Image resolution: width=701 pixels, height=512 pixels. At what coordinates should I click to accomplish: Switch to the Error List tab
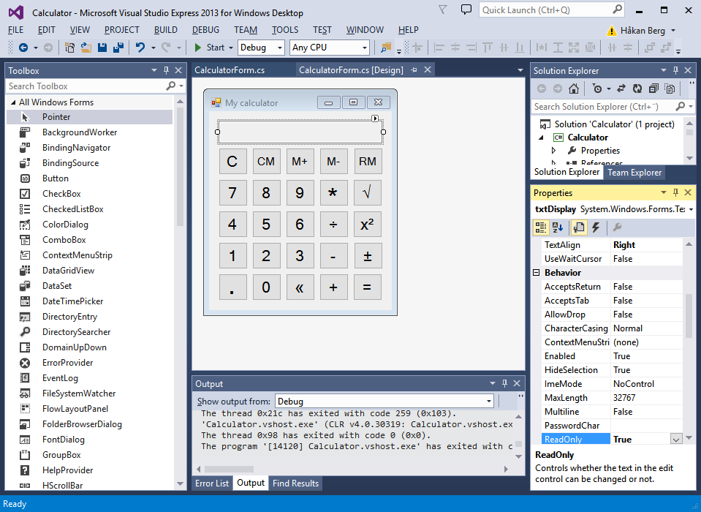pyautogui.click(x=212, y=483)
